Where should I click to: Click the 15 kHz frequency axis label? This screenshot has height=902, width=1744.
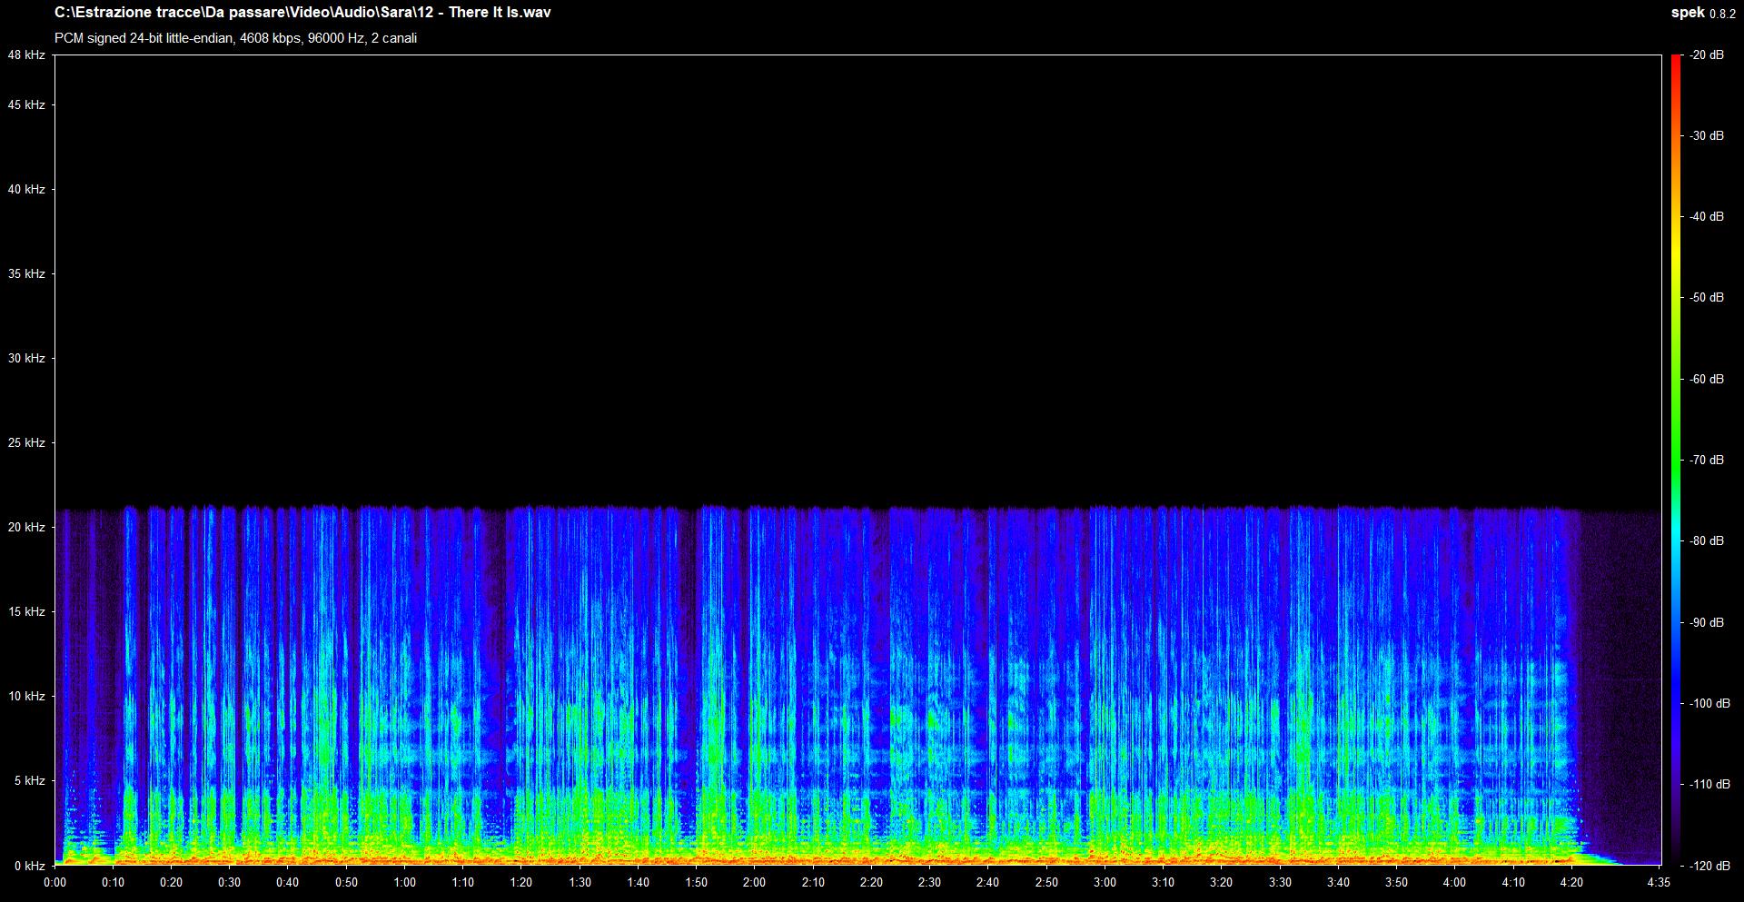coord(26,612)
